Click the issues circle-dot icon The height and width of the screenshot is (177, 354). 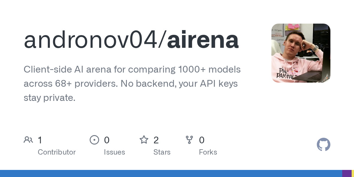(x=94, y=140)
